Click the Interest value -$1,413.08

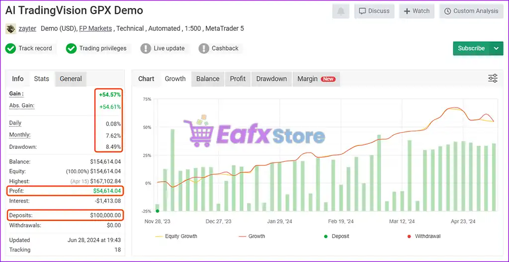tap(108, 201)
